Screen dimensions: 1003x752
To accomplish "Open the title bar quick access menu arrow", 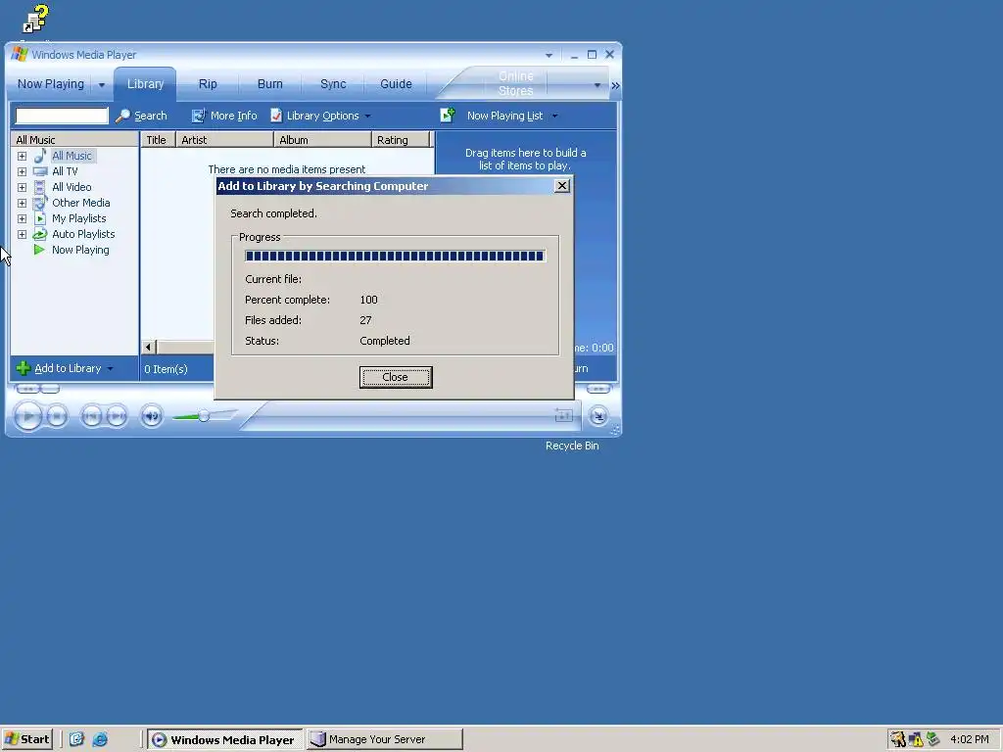I will [x=549, y=56].
